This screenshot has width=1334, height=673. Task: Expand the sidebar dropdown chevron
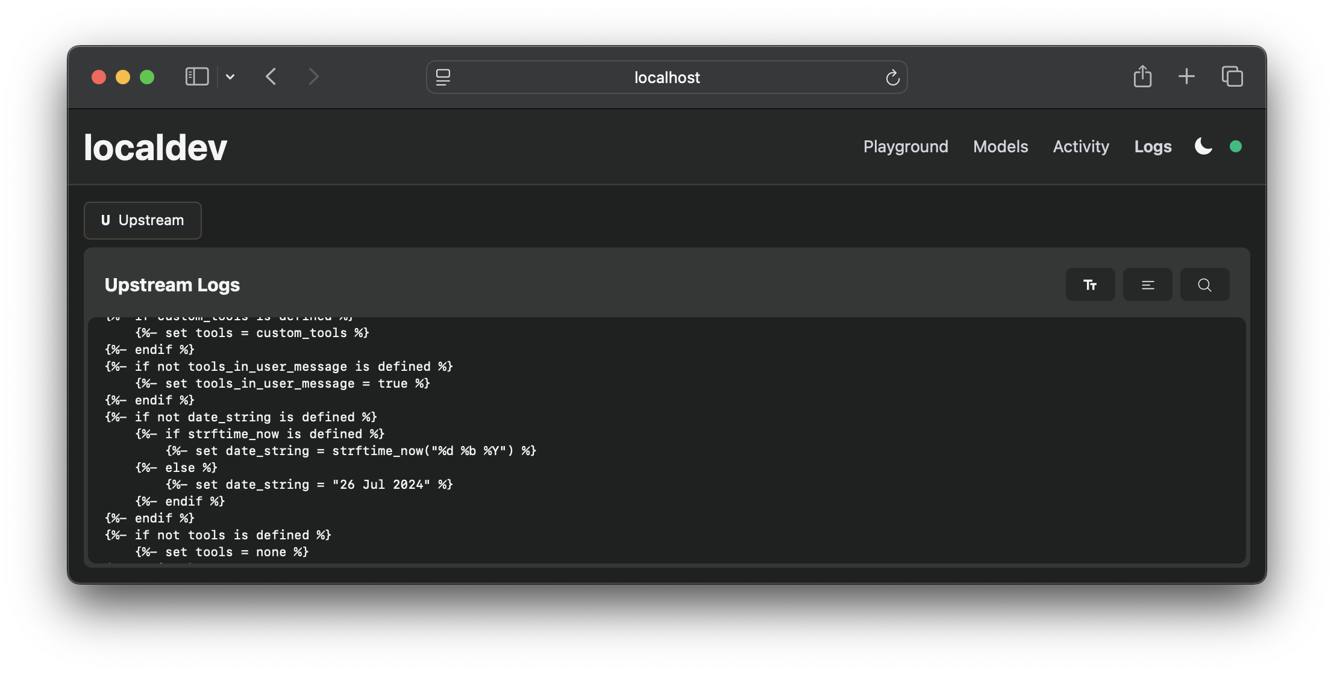point(230,76)
